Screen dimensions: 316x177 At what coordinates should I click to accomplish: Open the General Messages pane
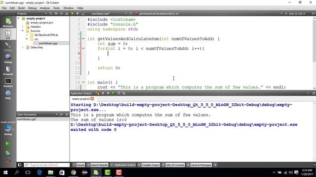tap(199, 165)
